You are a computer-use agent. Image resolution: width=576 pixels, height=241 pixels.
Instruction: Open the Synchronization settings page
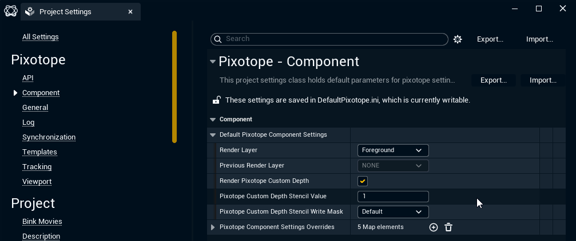(x=49, y=137)
